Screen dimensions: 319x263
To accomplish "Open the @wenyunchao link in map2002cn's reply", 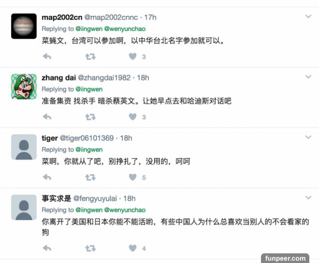I will coord(125,29).
